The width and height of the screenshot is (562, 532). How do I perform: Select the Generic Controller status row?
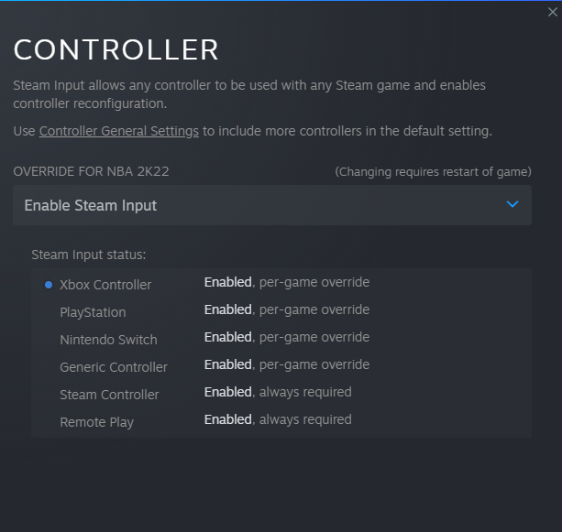tap(281, 366)
